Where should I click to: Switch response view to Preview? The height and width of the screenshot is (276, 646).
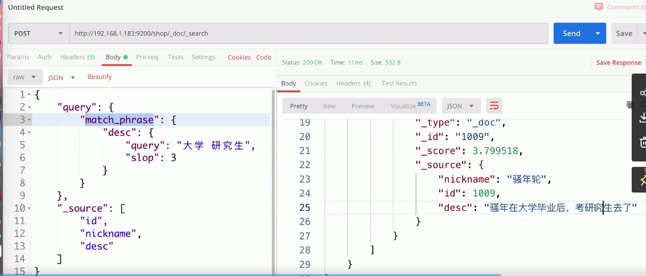(363, 106)
